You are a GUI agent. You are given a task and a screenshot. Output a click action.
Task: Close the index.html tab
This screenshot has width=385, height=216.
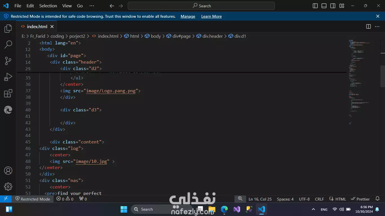coord(52,26)
